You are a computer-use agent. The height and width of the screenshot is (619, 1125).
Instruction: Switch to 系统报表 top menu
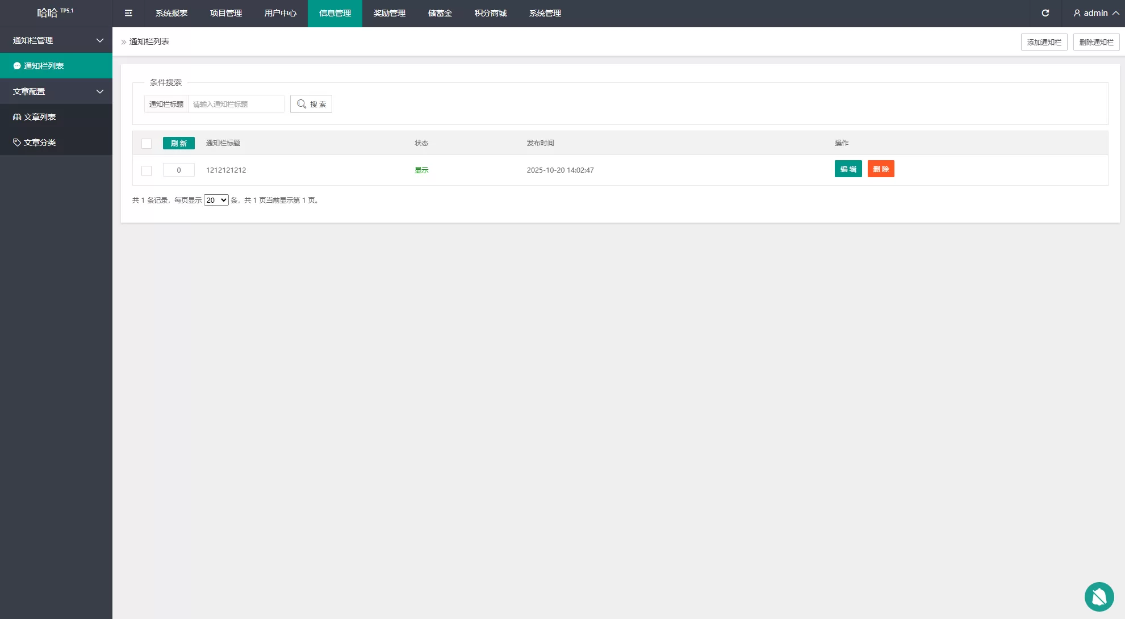coord(172,13)
